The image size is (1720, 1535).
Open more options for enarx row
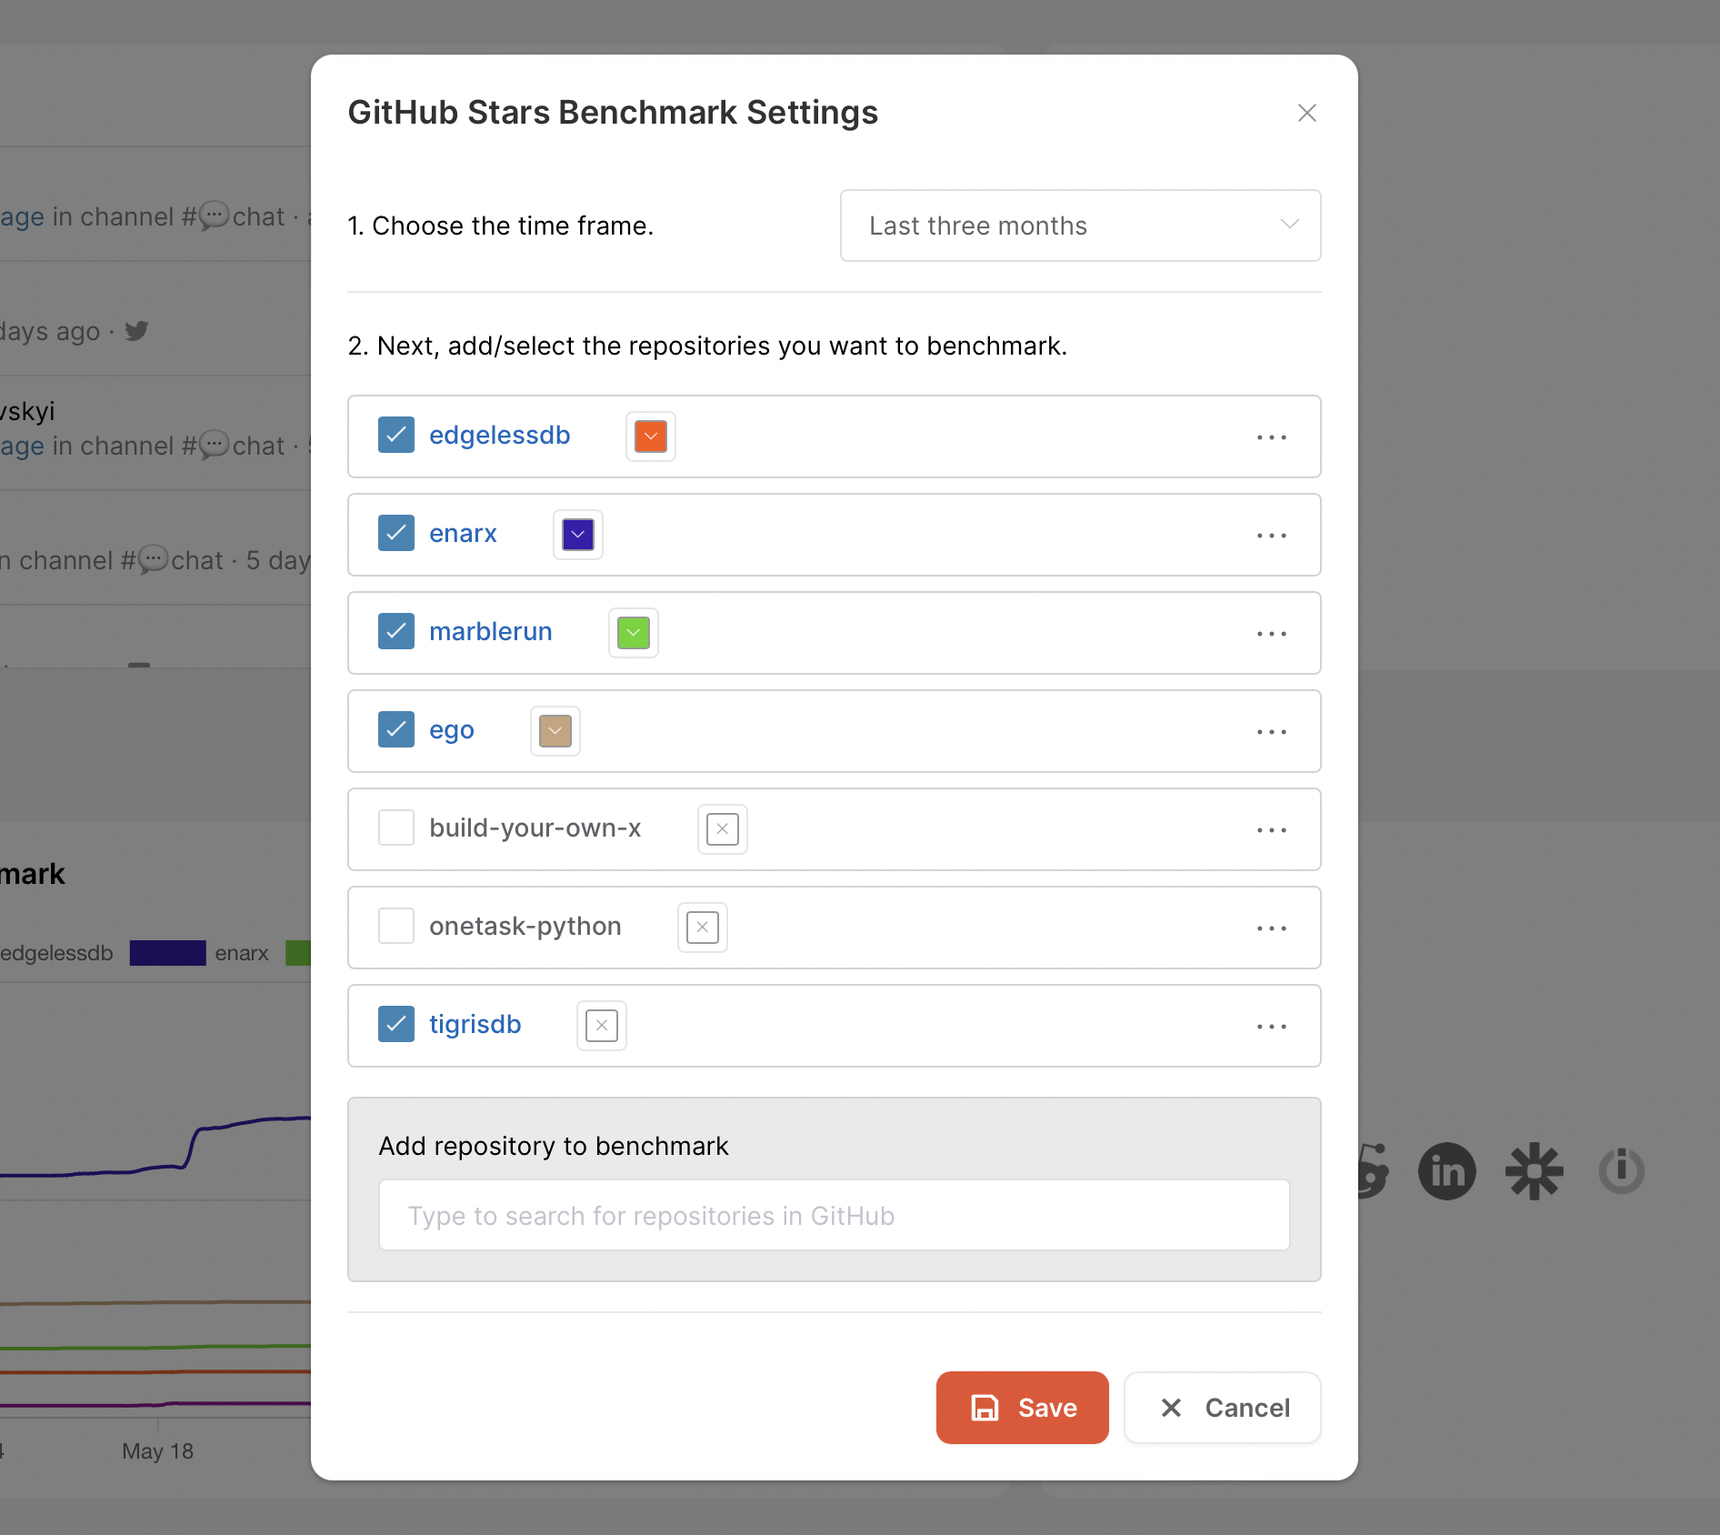pyautogui.click(x=1271, y=536)
